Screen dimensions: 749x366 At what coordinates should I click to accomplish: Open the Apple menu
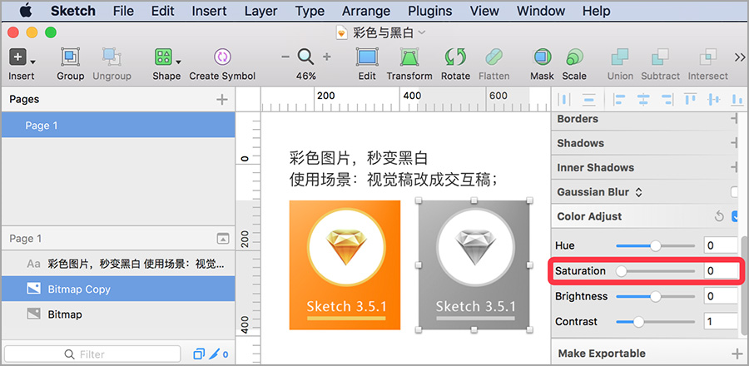(x=25, y=11)
